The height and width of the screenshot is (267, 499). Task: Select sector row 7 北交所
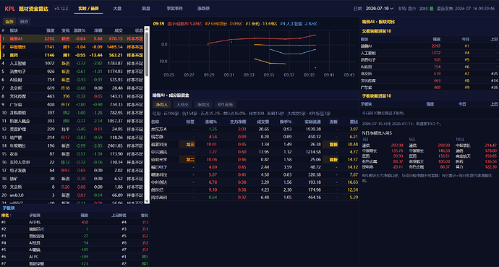coord(72,88)
